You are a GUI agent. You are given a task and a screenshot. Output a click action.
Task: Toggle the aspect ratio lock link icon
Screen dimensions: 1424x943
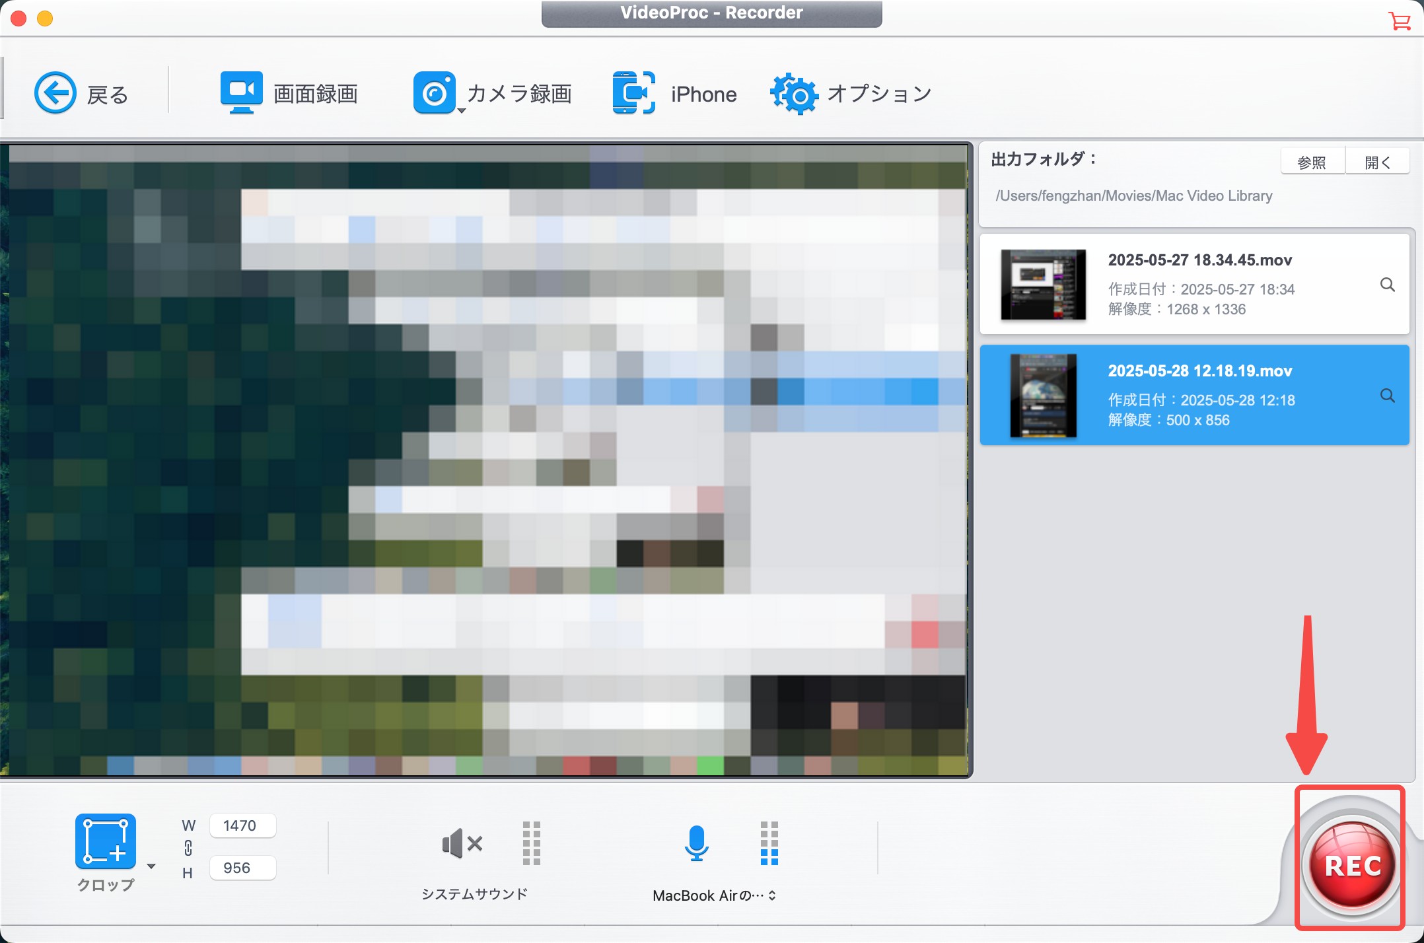click(x=188, y=848)
